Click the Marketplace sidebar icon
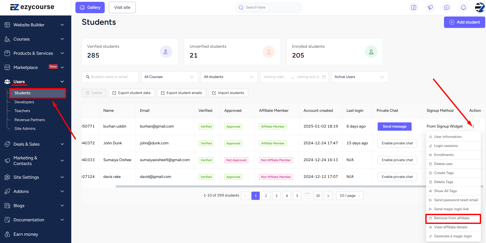The height and width of the screenshot is (243, 486). (7, 67)
